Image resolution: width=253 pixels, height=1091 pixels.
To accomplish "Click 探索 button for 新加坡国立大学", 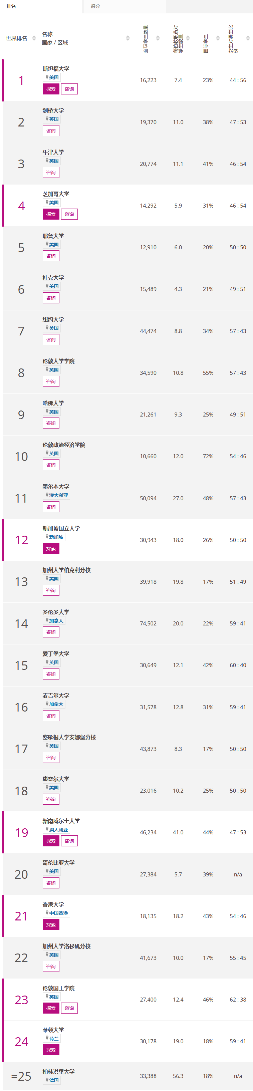I will [x=51, y=548].
